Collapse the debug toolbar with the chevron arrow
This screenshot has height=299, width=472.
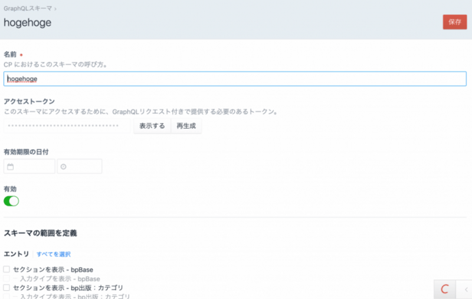[466, 289]
